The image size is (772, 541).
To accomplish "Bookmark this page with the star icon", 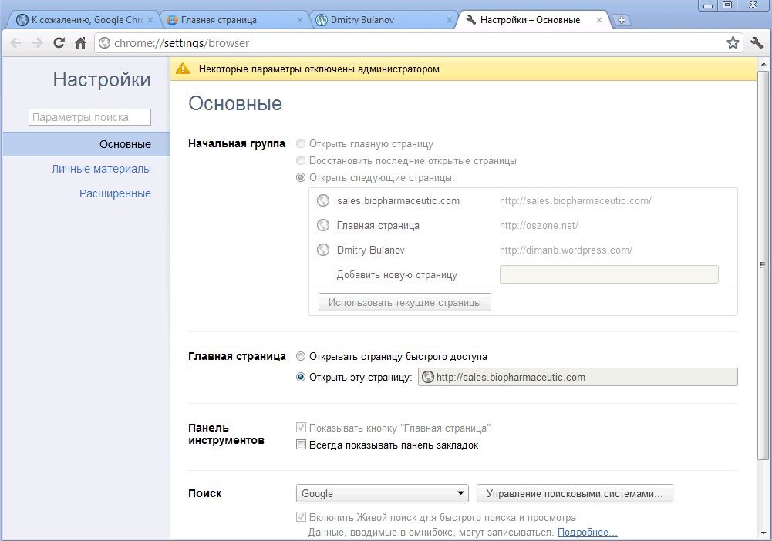I will 733,43.
